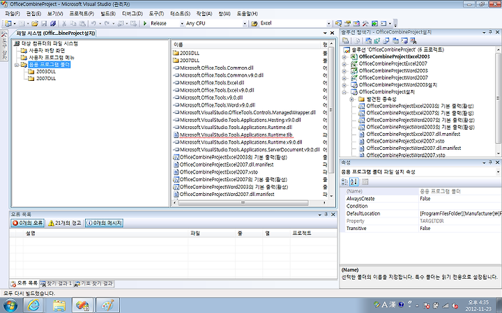Select the 파일 시스템 document tab
The height and width of the screenshot is (313, 502).
tap(55, 33)
